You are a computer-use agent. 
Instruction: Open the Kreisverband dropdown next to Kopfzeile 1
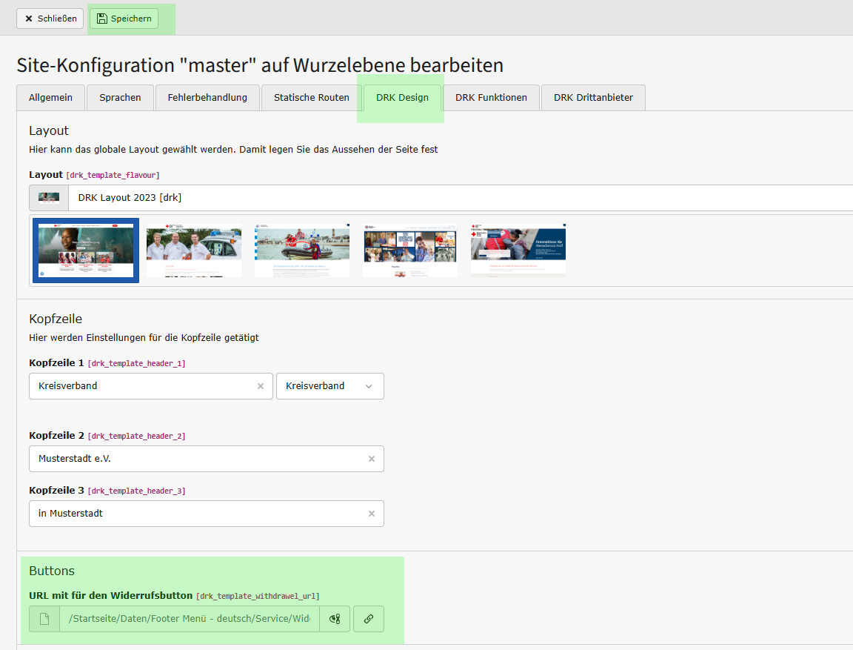[x=330, y=386]
